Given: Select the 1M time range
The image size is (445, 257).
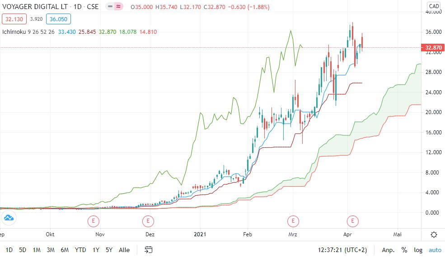Looking at the screenshot, I should coord(37,250).
